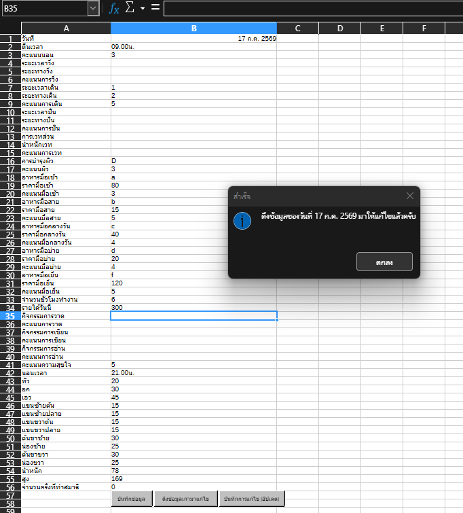Image resolution: width=463 pixels, height=513 pixels.
Task: Click cell labeled แขนซ้ายต้น
Action: (66, 406)
